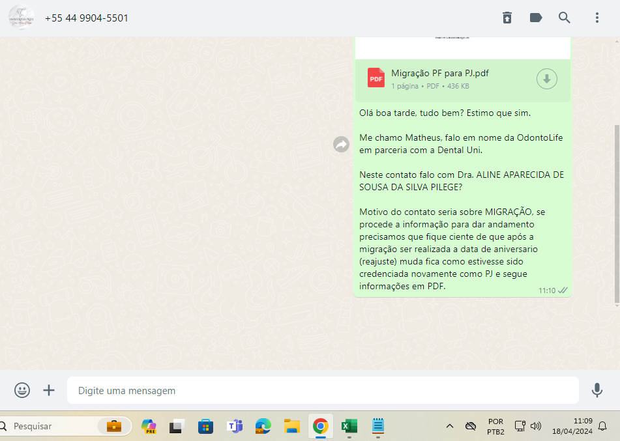This screenshot has width=620, height=441.
Task: Open the network display tray icon
Action: point(520,425)
